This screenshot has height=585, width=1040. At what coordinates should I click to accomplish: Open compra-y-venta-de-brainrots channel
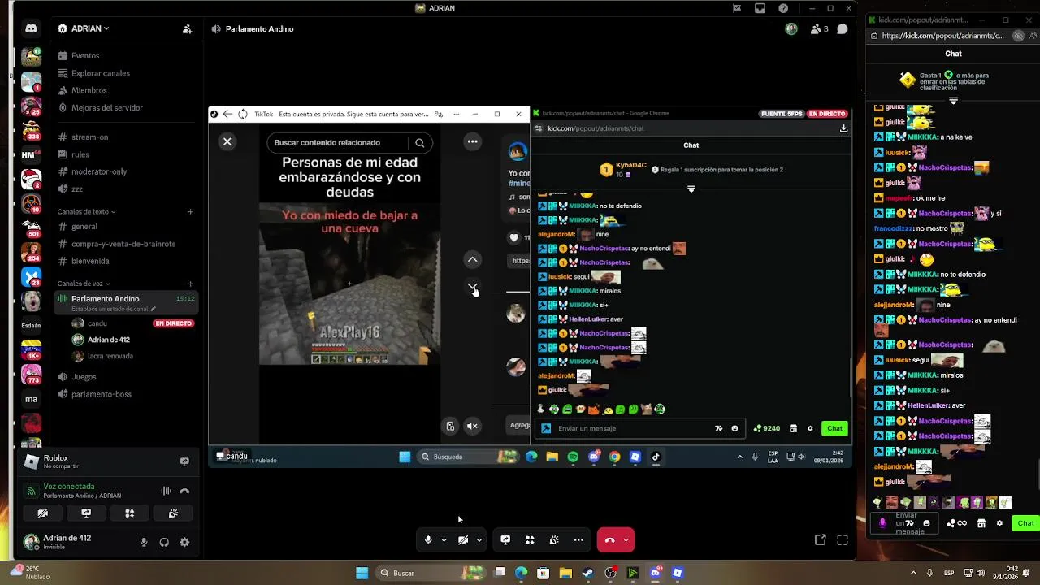click(123, 244)
